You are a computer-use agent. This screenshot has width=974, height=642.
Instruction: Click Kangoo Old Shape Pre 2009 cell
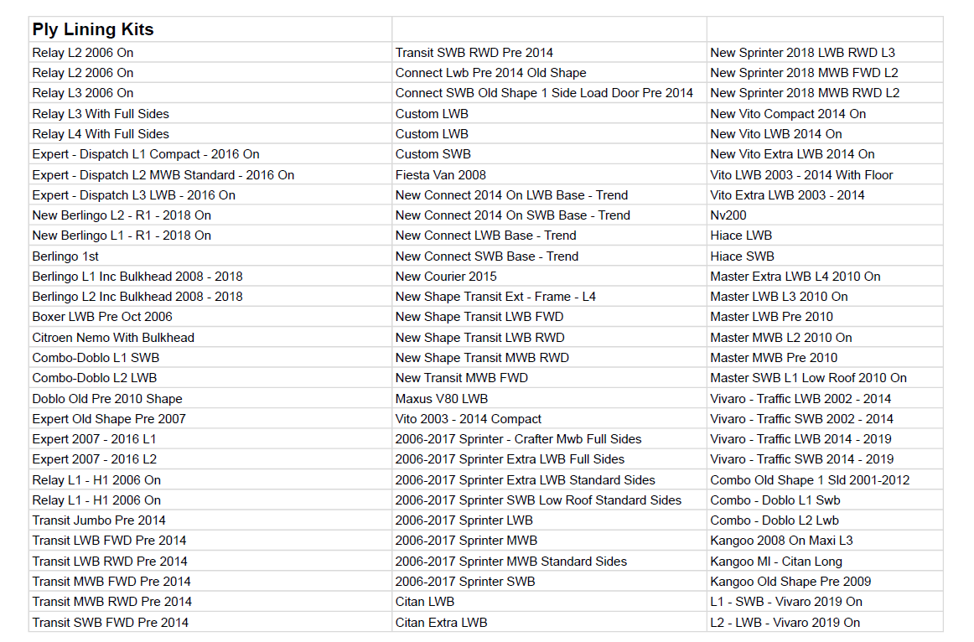click(x=790, y=582)
